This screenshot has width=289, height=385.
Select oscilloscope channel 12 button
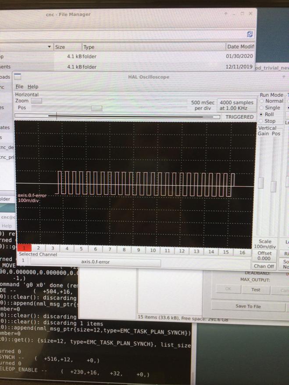pos(182,251)
